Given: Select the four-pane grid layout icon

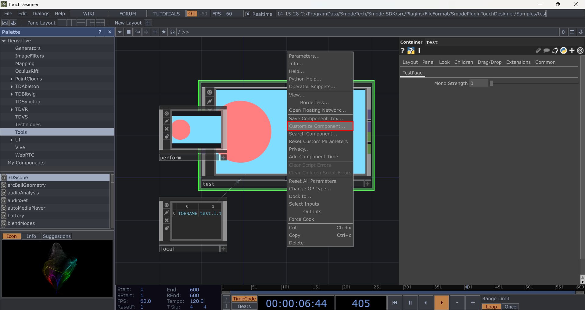Looking at the screenshot, I should (100, 23).
